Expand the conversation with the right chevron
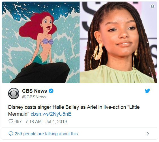 (148, 133)
